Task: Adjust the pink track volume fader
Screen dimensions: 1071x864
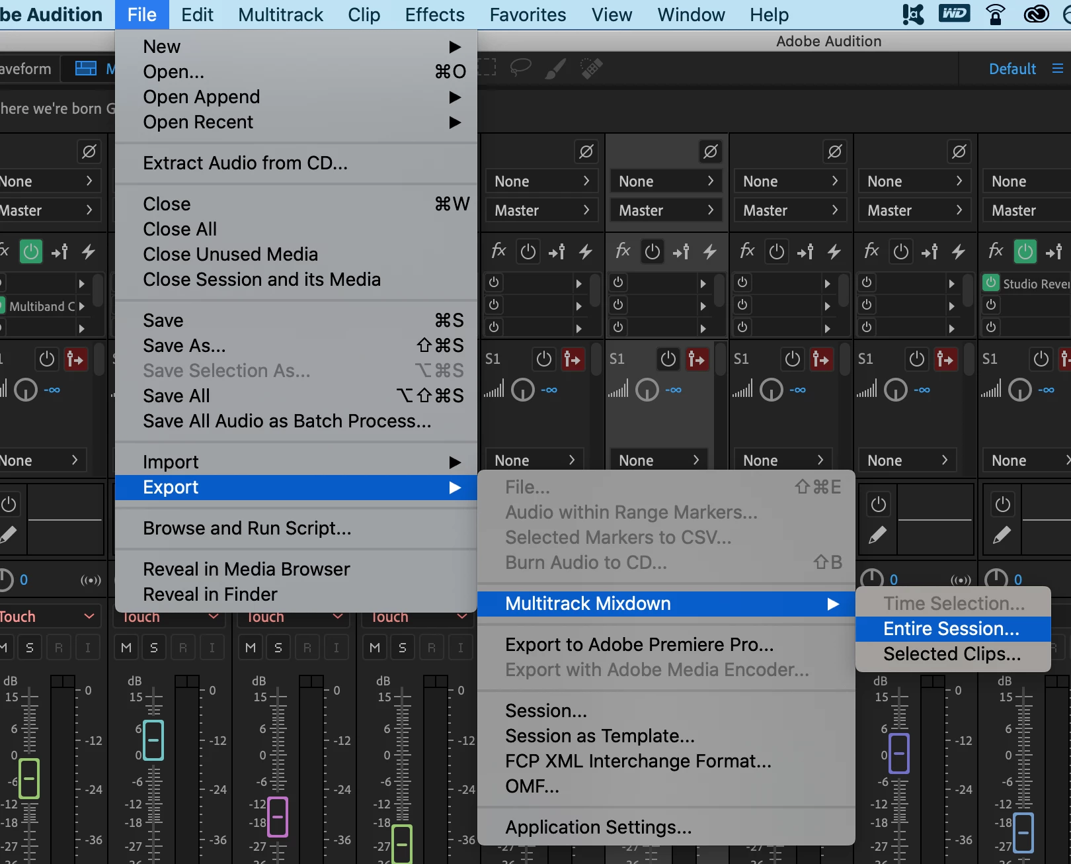Action: coord(278,816)
